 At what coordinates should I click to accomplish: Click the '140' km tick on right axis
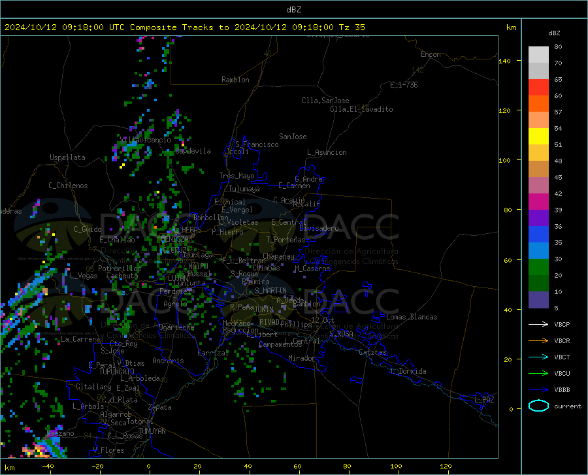(504, 61)
